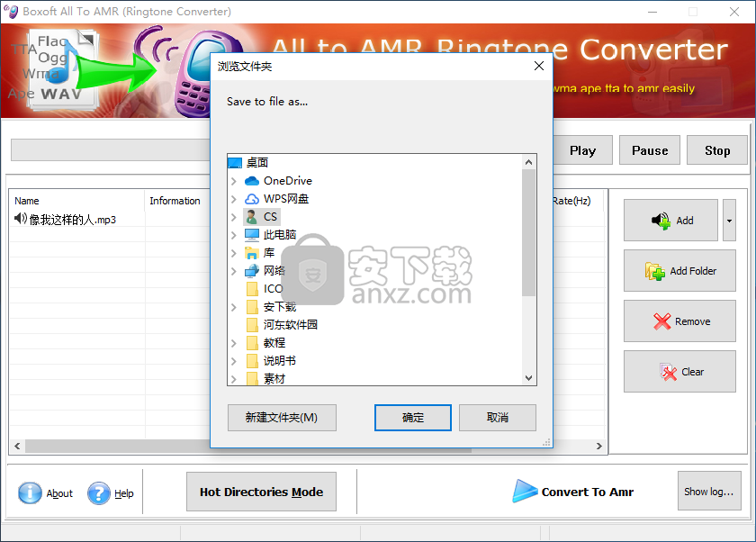The image size is (756, 542).
Task: Click the Play button
Action: click(x=583, y=150)
